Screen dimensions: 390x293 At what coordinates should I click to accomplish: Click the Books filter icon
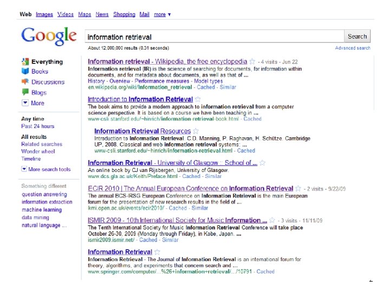click(25, 71)
